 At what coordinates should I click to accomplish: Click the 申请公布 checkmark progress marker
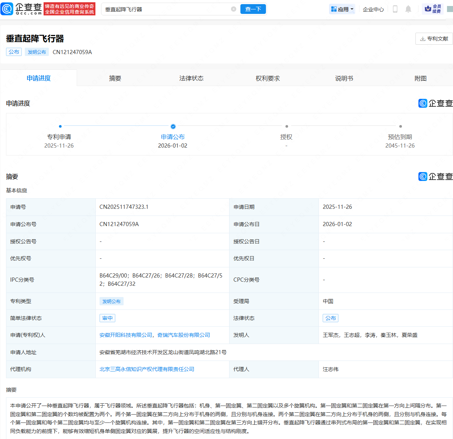(173, 127)
